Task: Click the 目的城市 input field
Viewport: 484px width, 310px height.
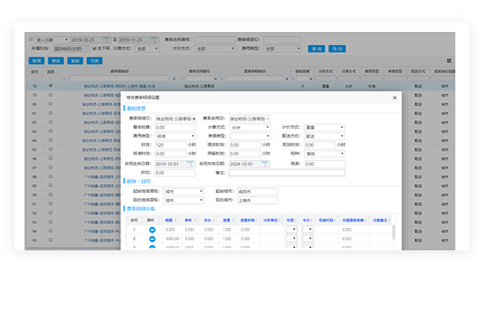Action: [x=257, y=200]
